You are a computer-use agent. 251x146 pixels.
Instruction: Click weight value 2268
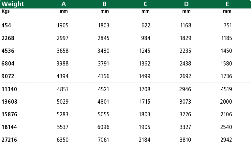pos(8,38)
